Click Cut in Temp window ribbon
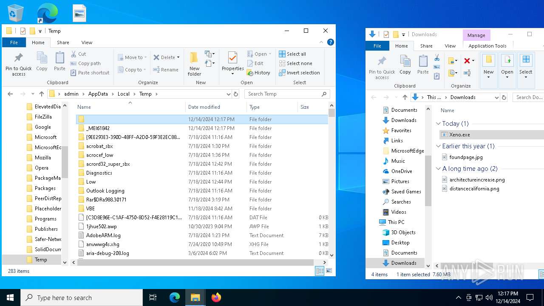544x306 pixels. click(x=79, y=54)
